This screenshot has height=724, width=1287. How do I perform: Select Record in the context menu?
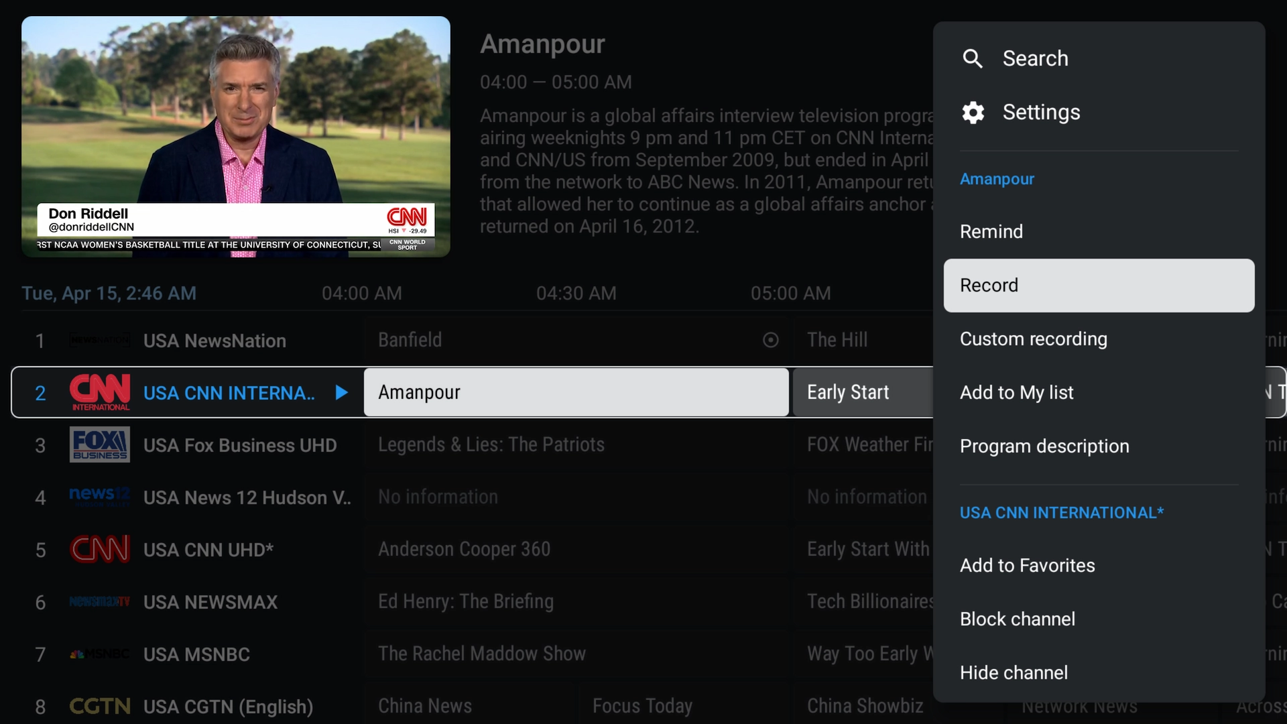coord(1099,286)
